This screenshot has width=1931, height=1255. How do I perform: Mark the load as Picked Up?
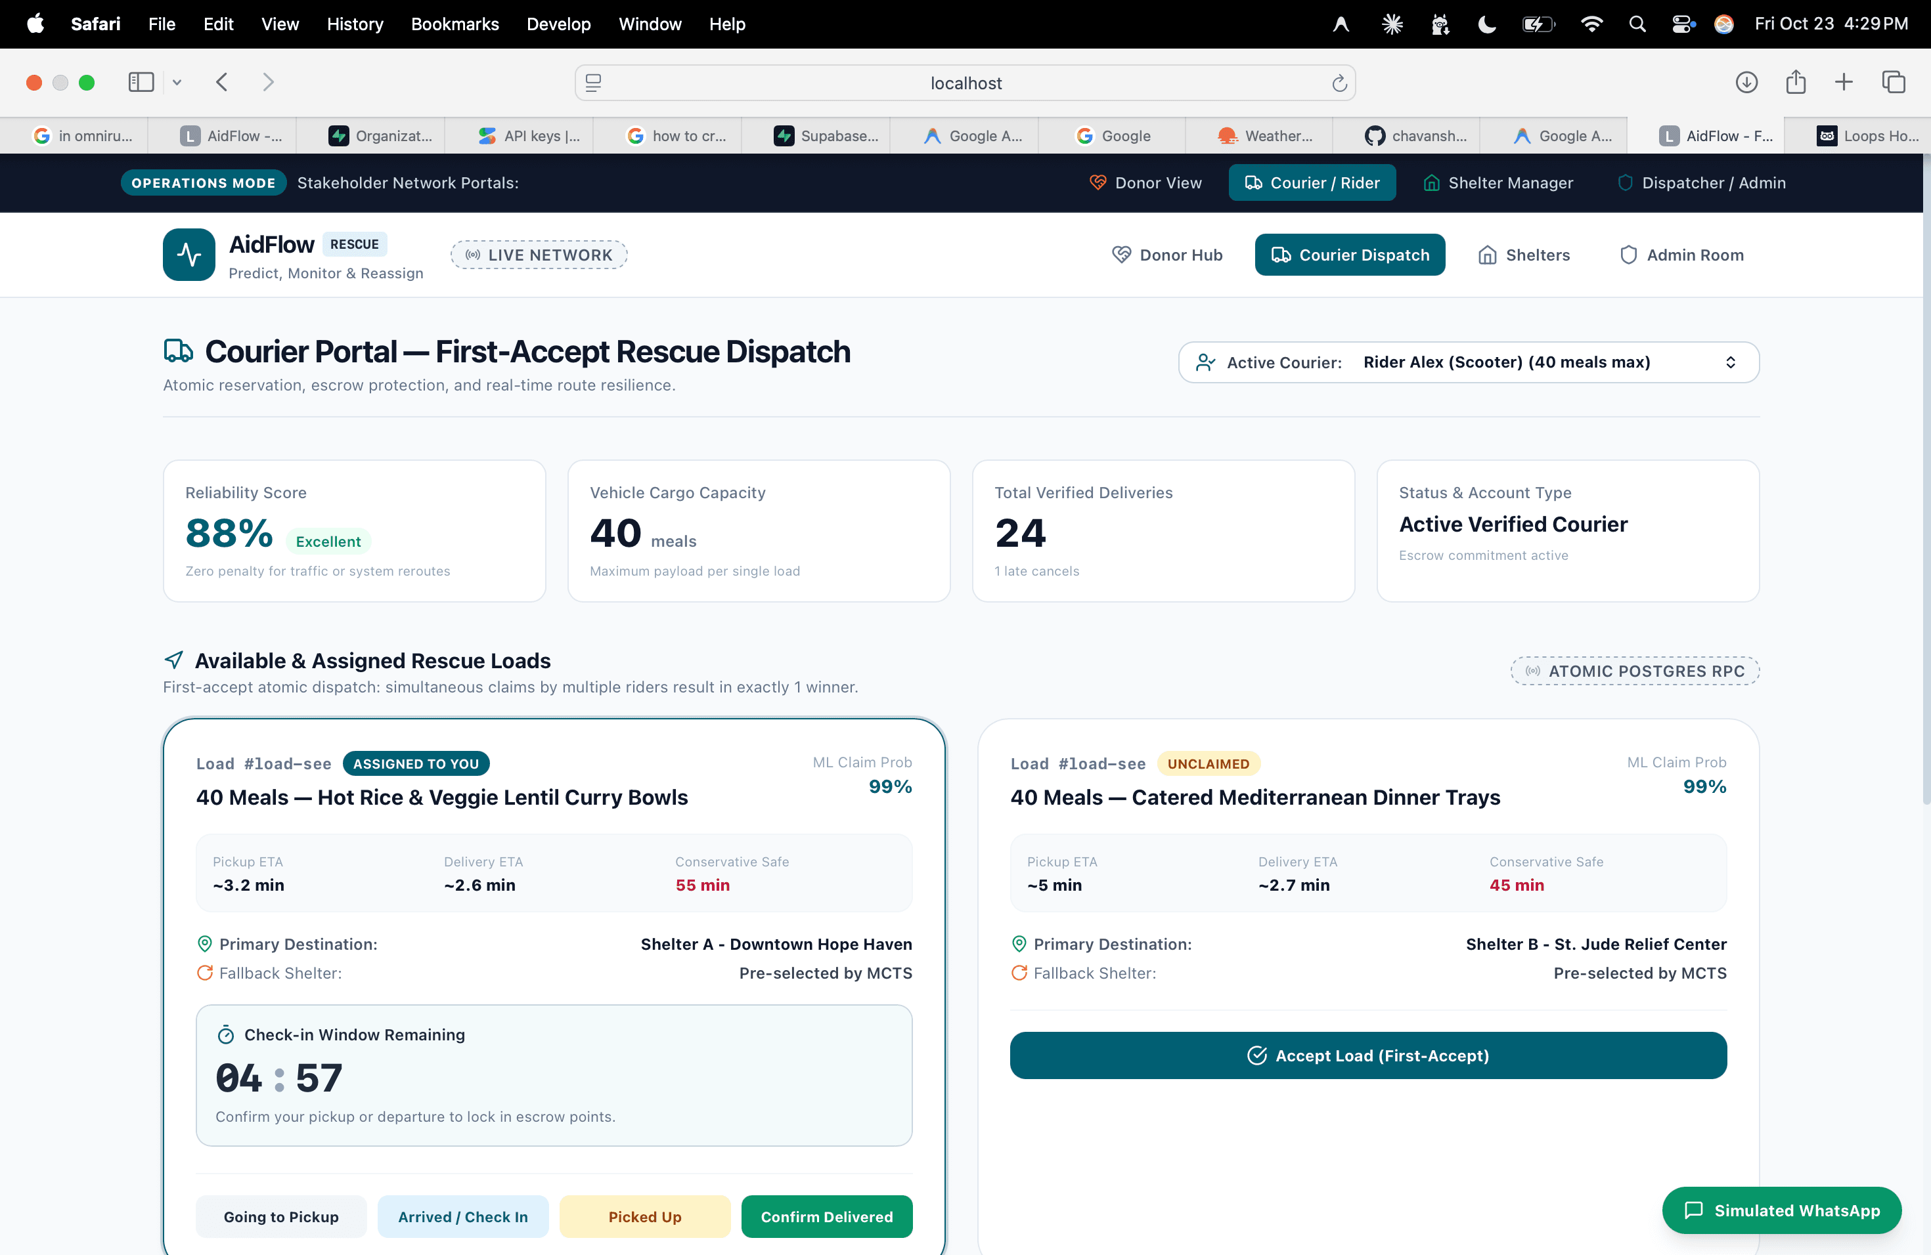click(645, 1216)
